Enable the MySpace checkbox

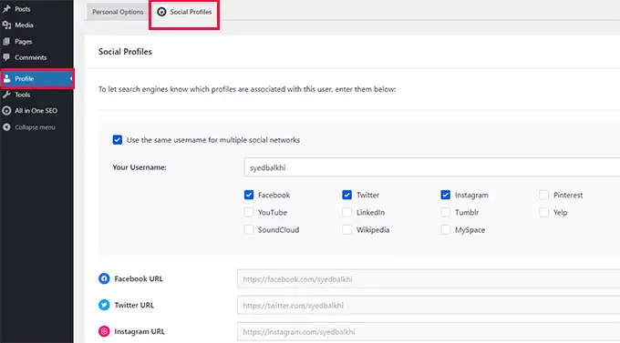(445, 229)
